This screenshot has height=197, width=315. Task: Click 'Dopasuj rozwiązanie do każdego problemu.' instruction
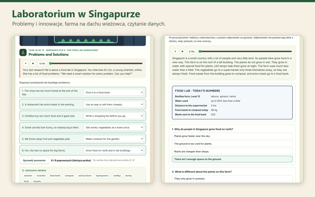tap(45, 83)
